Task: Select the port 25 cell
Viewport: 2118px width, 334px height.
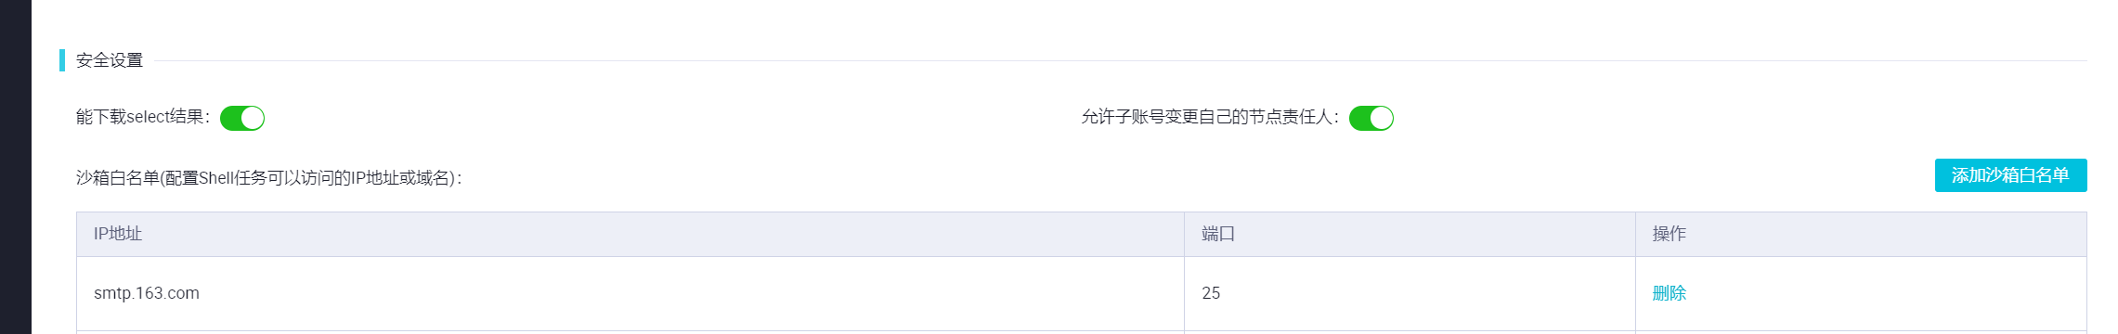Action: [x=1410, y=293]
